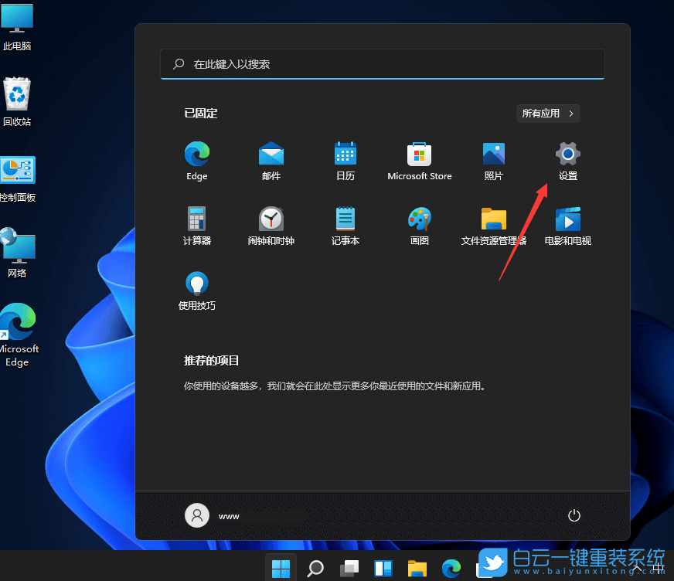
Task: Click the search input box
Action: point(382,64)
